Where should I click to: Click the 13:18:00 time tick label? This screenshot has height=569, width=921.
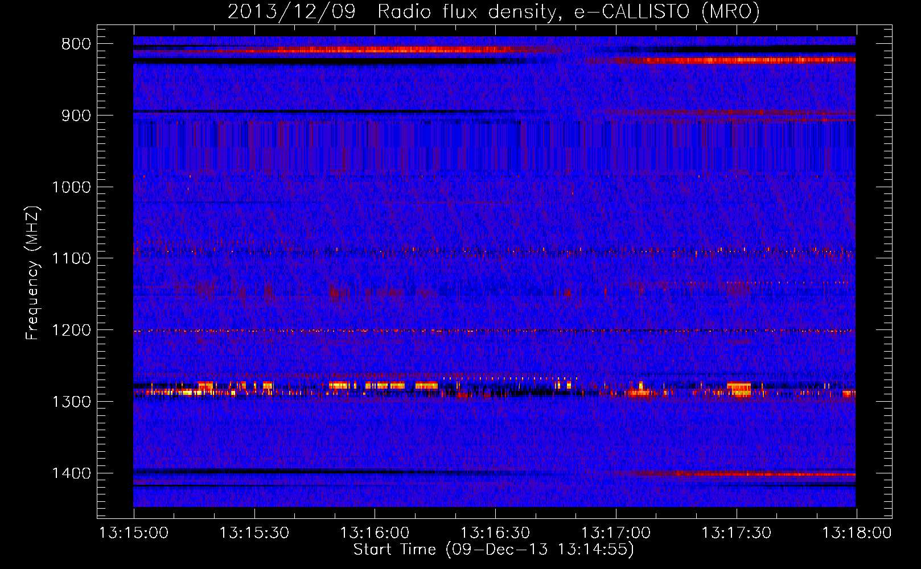pyautogui.click(x=857, y=533)
